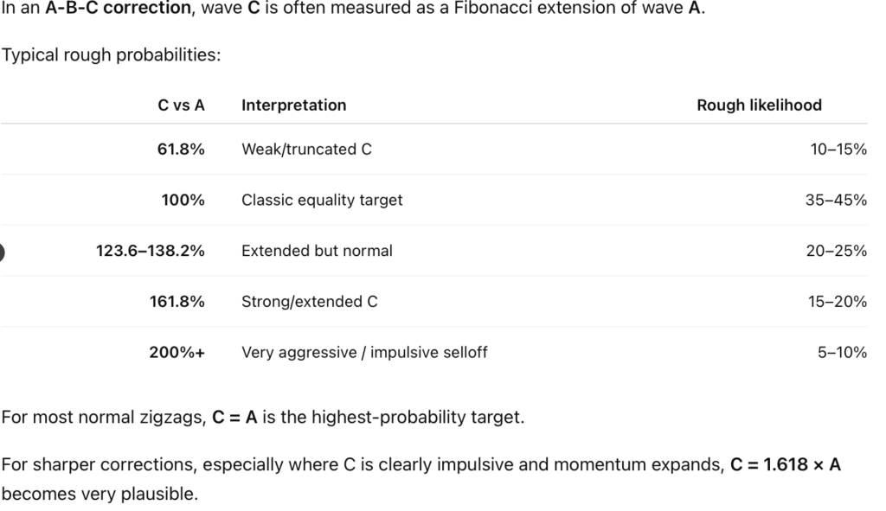Select the 'C vs A' column header
Screen dimensions: 886x511
click(181, 105)
